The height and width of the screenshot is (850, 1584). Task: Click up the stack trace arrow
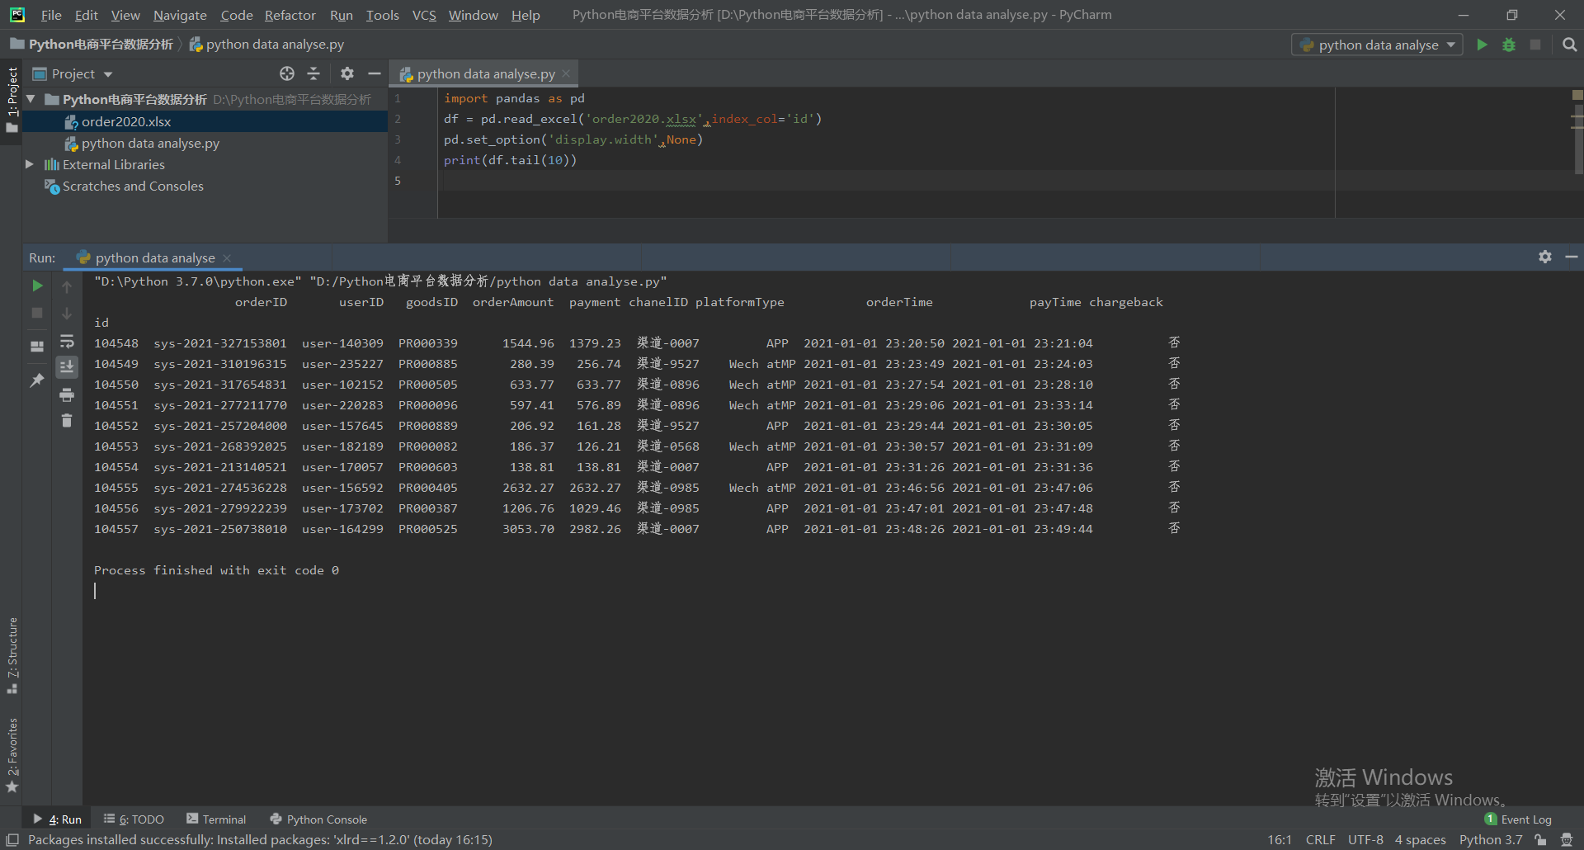pyautogui.click(x=67, y=286)
